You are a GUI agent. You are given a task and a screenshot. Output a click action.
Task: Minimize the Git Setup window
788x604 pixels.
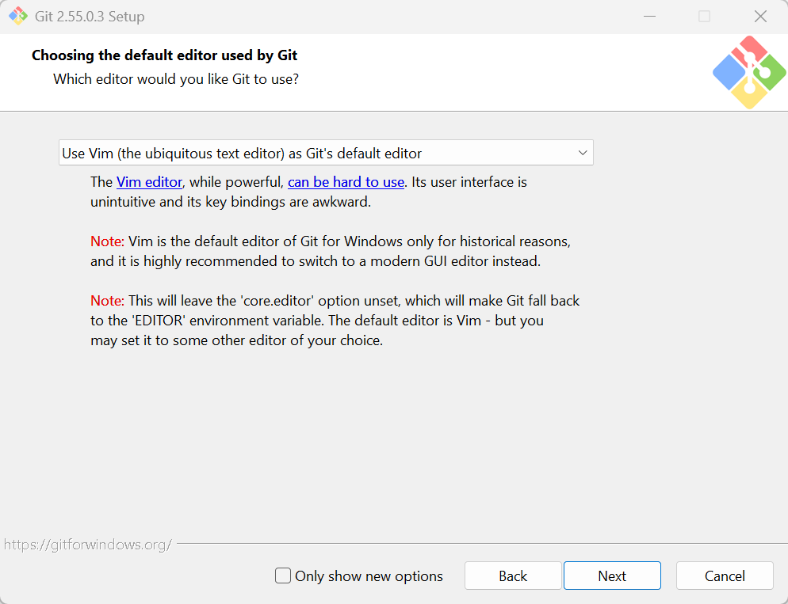tap(650, 16)
